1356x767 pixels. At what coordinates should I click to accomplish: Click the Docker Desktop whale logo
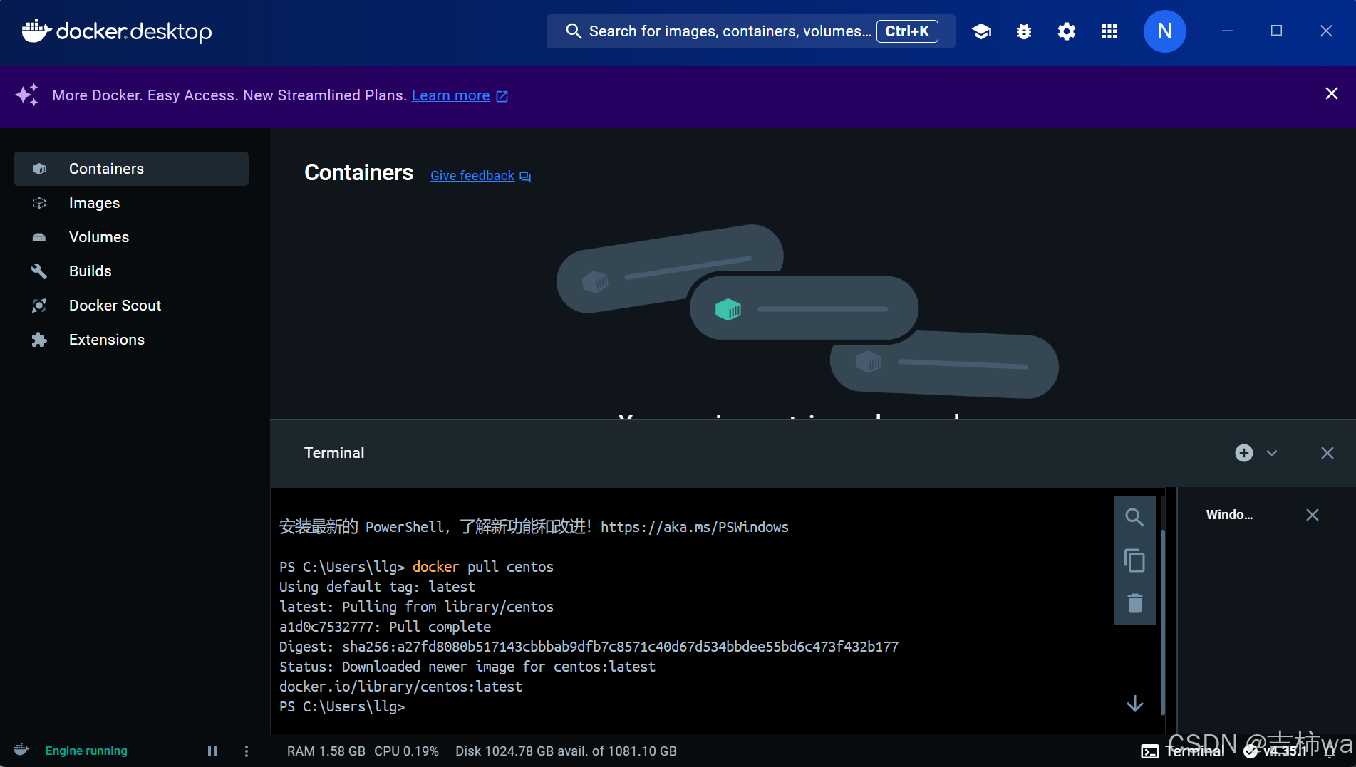coord(117,31)
